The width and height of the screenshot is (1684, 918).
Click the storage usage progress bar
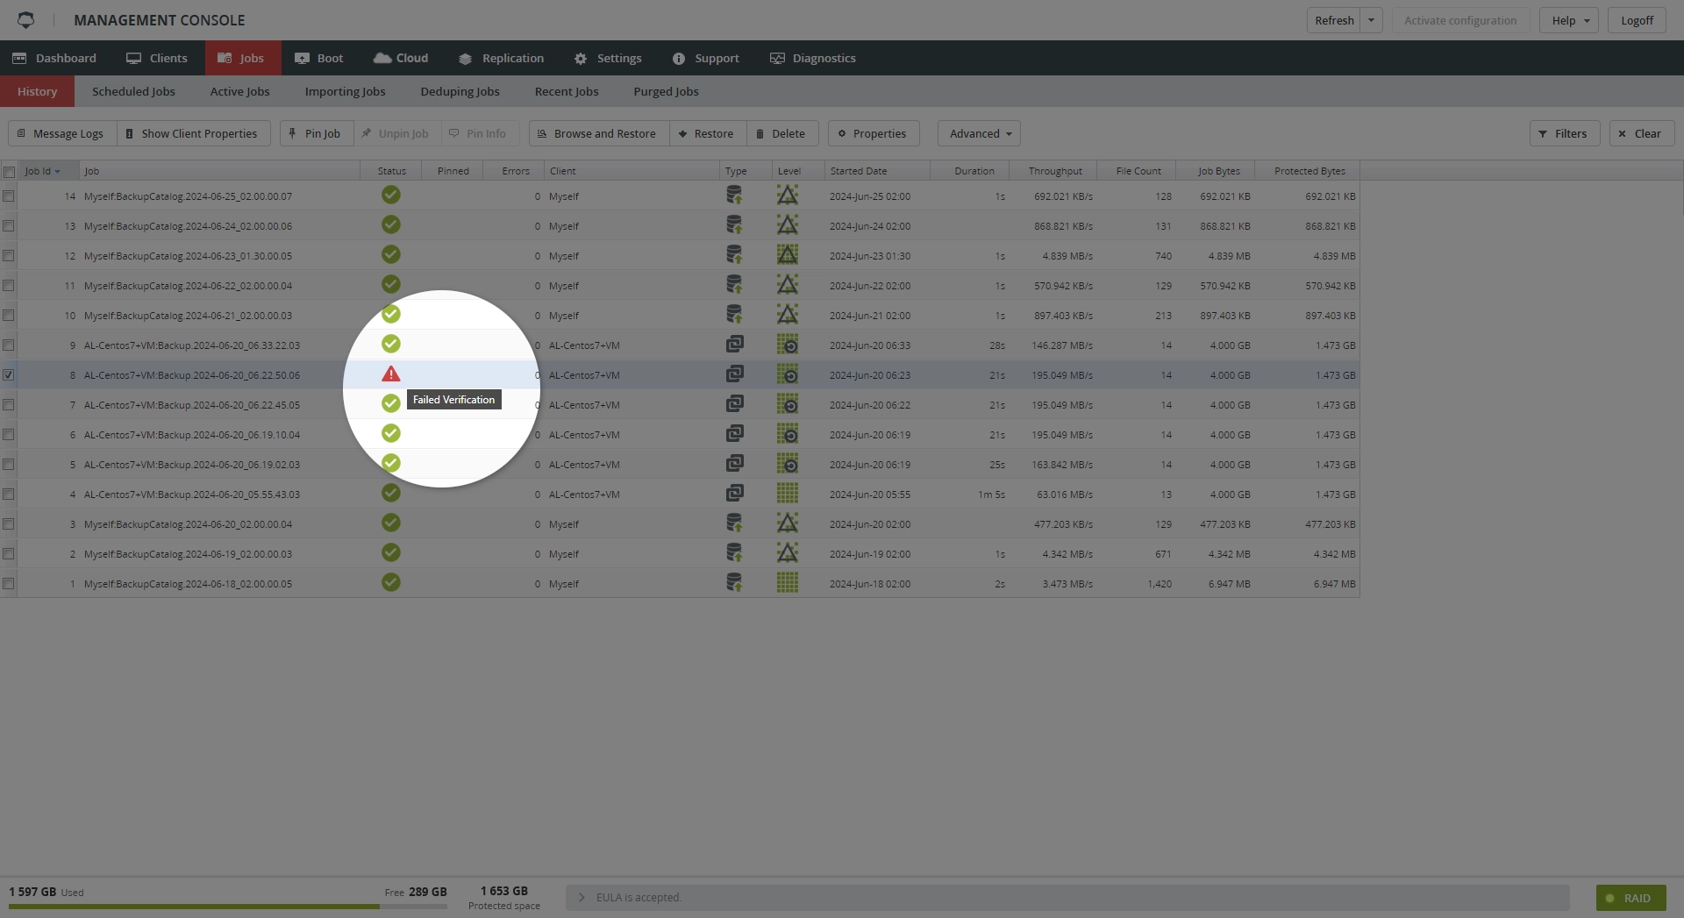(227, 907)
